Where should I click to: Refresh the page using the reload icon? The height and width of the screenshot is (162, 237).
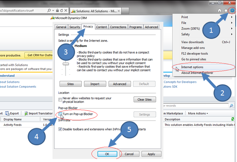click(x=61, y=11)
